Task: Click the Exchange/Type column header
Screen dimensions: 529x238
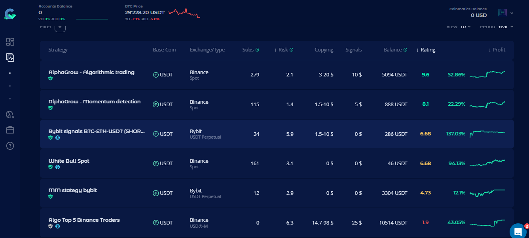Action: (207, 50)
